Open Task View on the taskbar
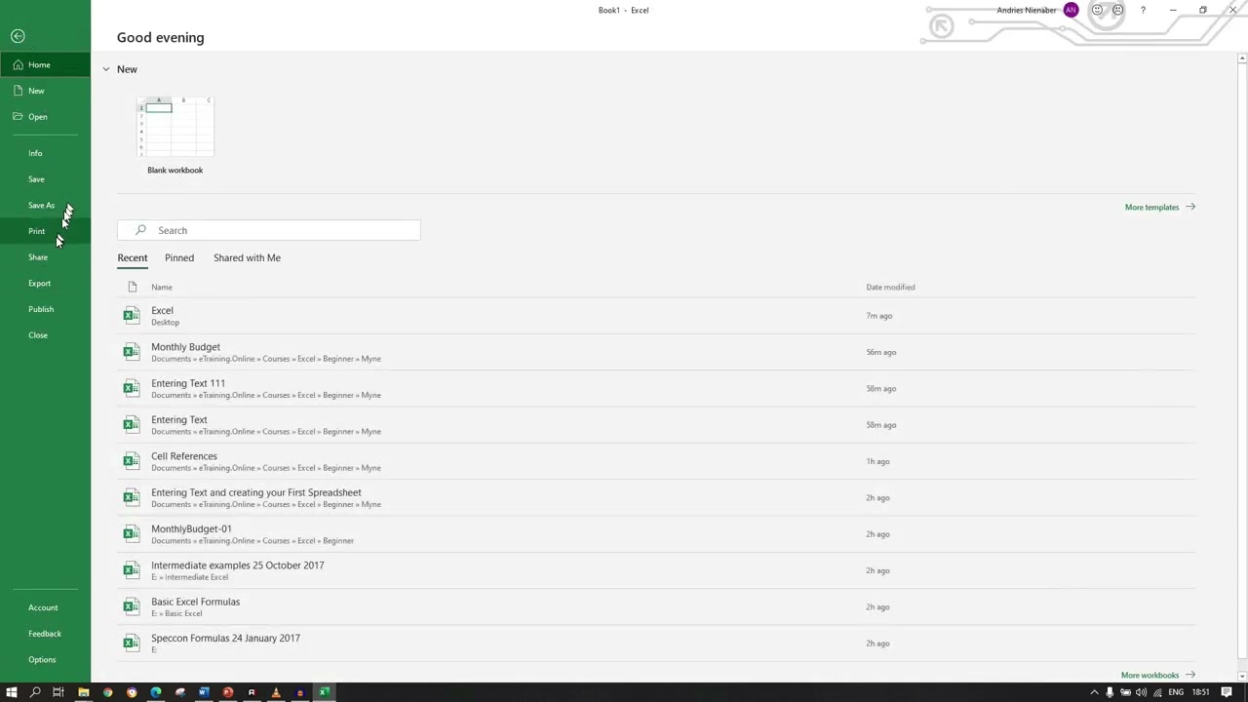This screenshot has width=1248, height=702. click(x=58, y=692)
